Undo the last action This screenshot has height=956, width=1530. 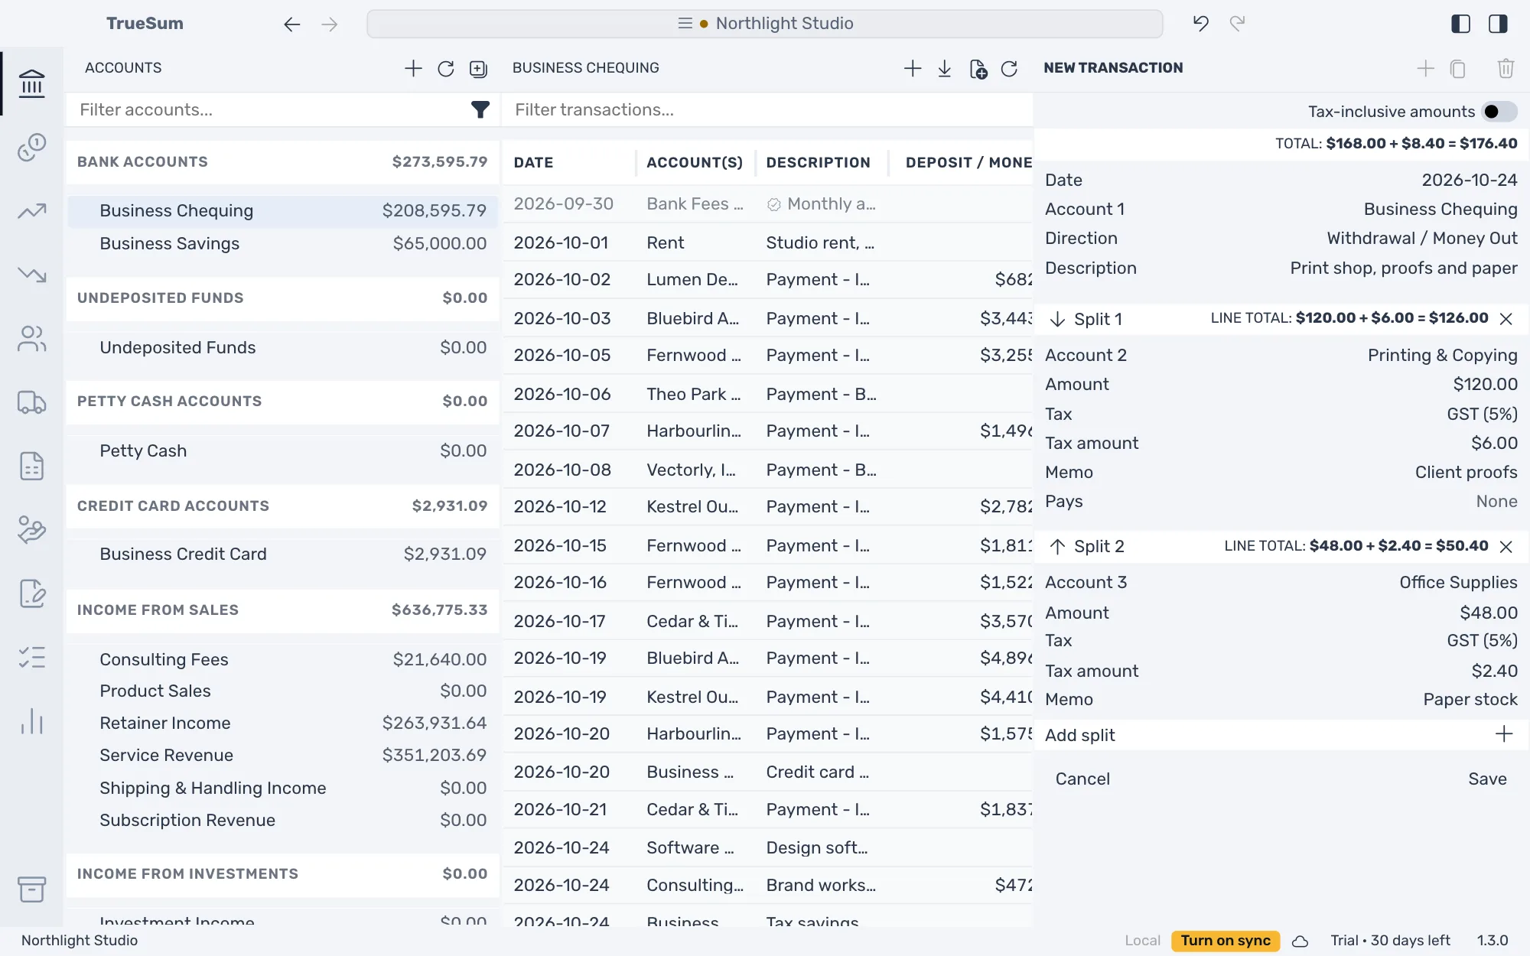tap(1200, 24)
